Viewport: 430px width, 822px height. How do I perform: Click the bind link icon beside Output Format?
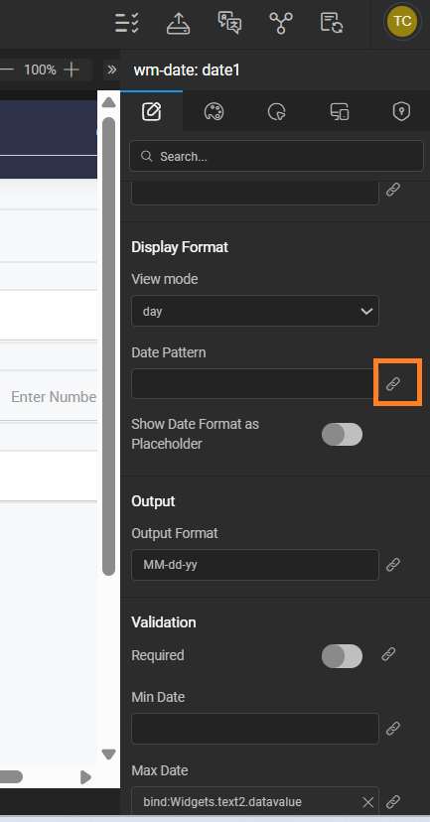(x=393, y=565)
